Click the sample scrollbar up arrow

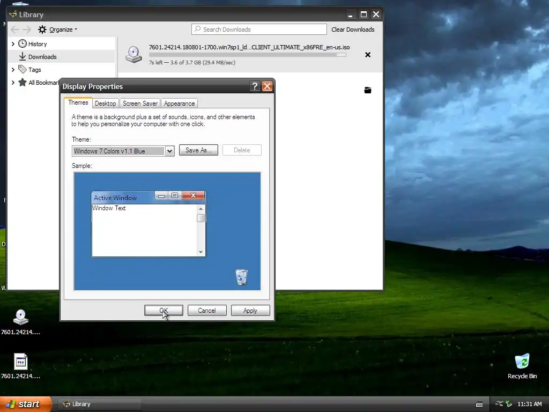(201, 209)
